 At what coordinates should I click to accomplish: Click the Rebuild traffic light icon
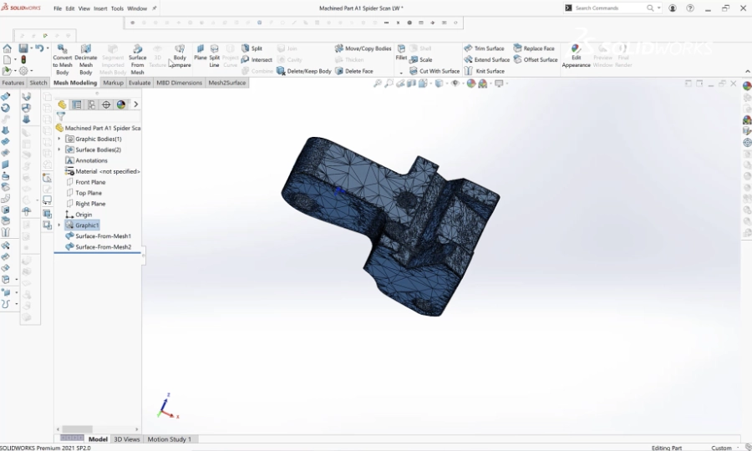(x=23, y=60)
